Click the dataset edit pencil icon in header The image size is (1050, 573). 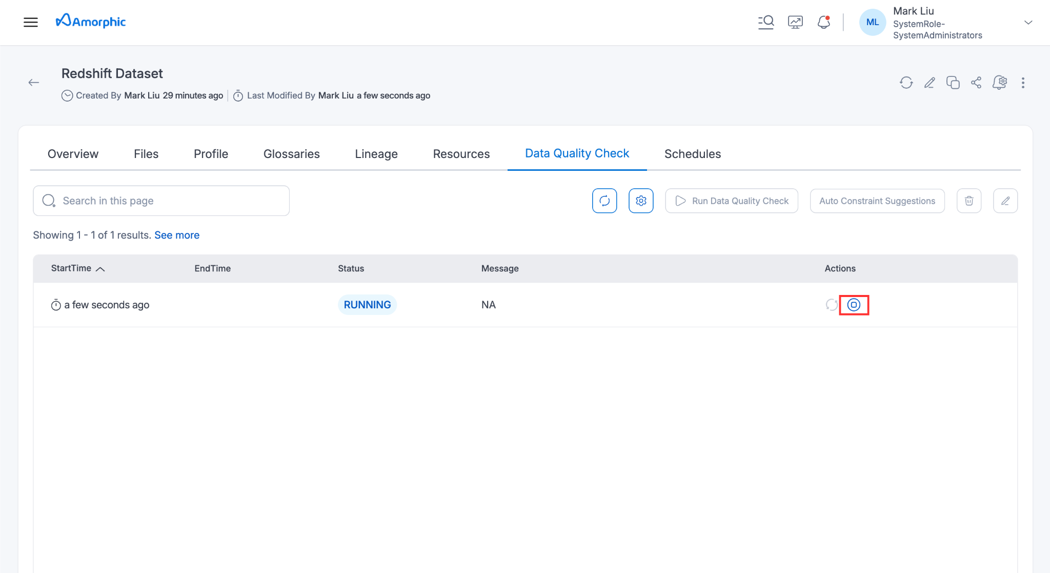(x=930, y=83)
